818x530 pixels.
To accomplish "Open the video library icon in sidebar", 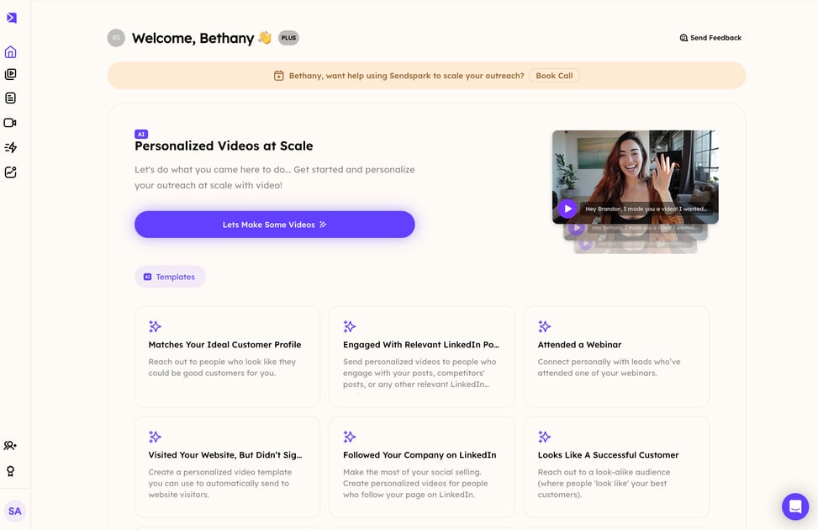I will tap(11, 75).
